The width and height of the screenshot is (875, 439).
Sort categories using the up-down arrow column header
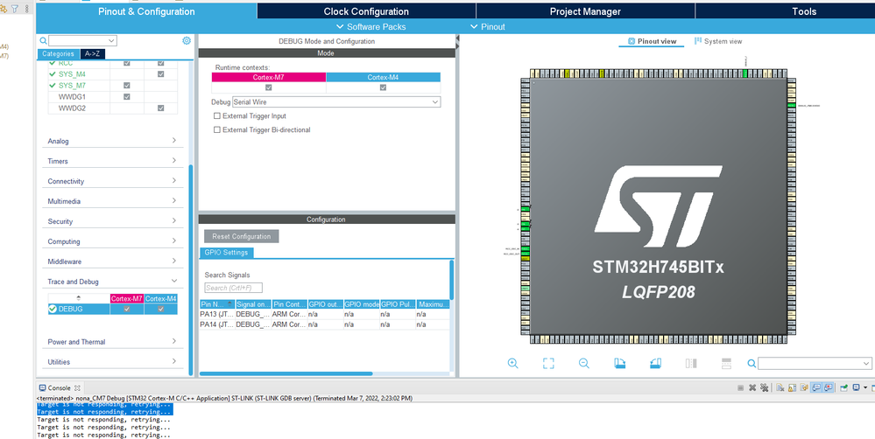[x=78, y=298]
